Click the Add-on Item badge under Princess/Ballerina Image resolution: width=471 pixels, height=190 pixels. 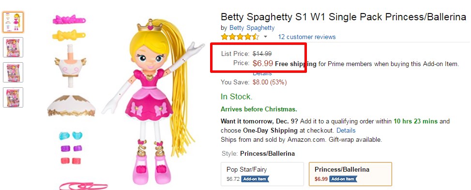click(343, 179)
